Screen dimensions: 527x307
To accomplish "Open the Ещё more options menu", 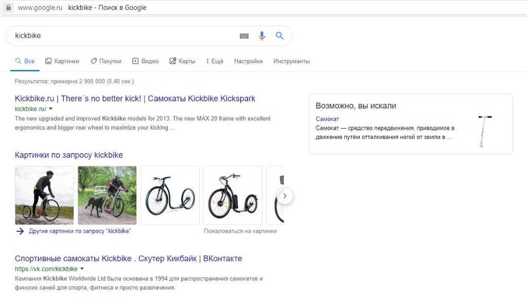I will [214, 61].
